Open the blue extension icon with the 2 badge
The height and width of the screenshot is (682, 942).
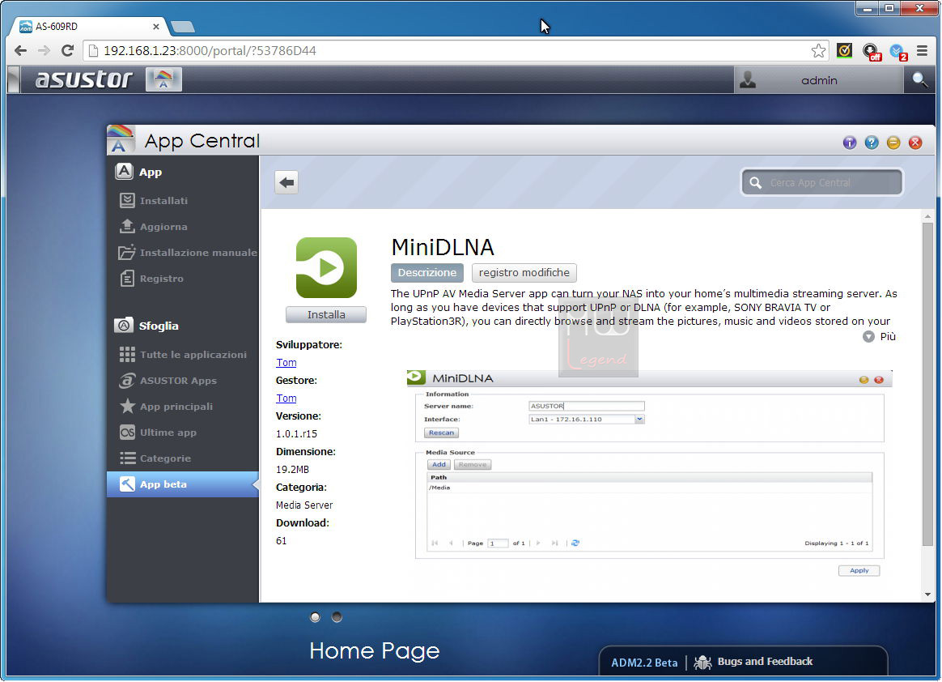tap(898, 52)
